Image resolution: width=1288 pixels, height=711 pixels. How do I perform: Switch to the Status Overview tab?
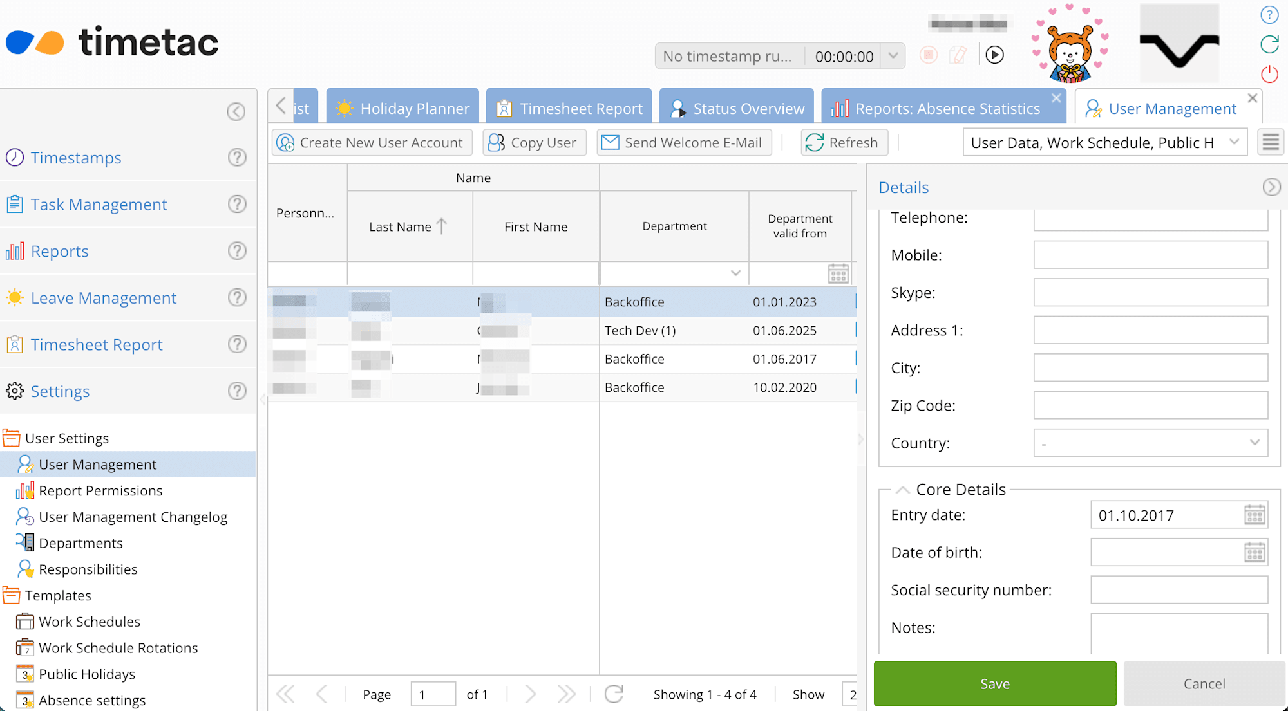(x=737, y=108)
